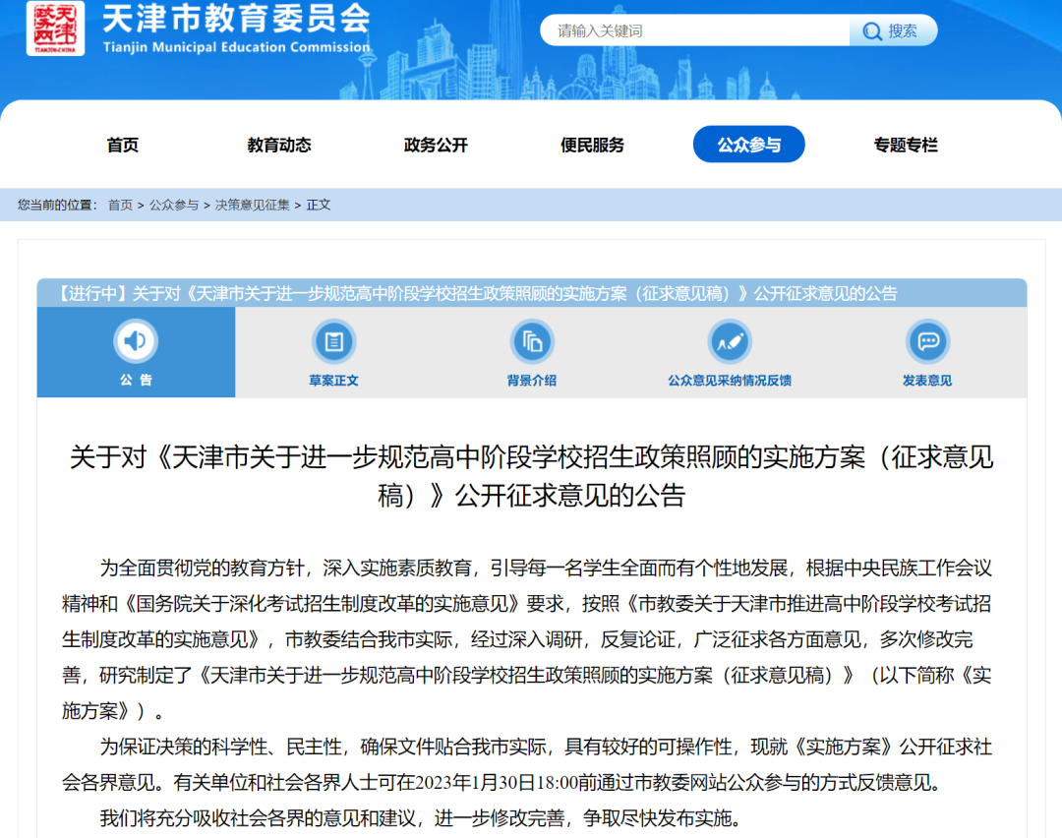
Task: Open the 便民服务 section
Action: [592, 144]
